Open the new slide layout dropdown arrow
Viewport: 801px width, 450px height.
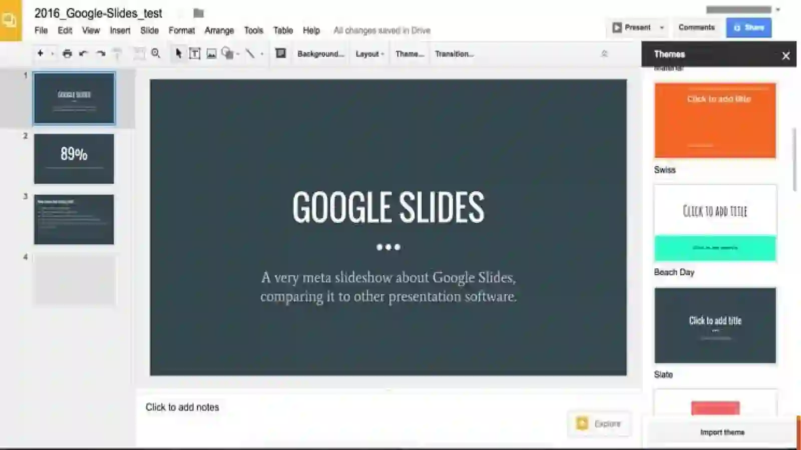[52, 54]
